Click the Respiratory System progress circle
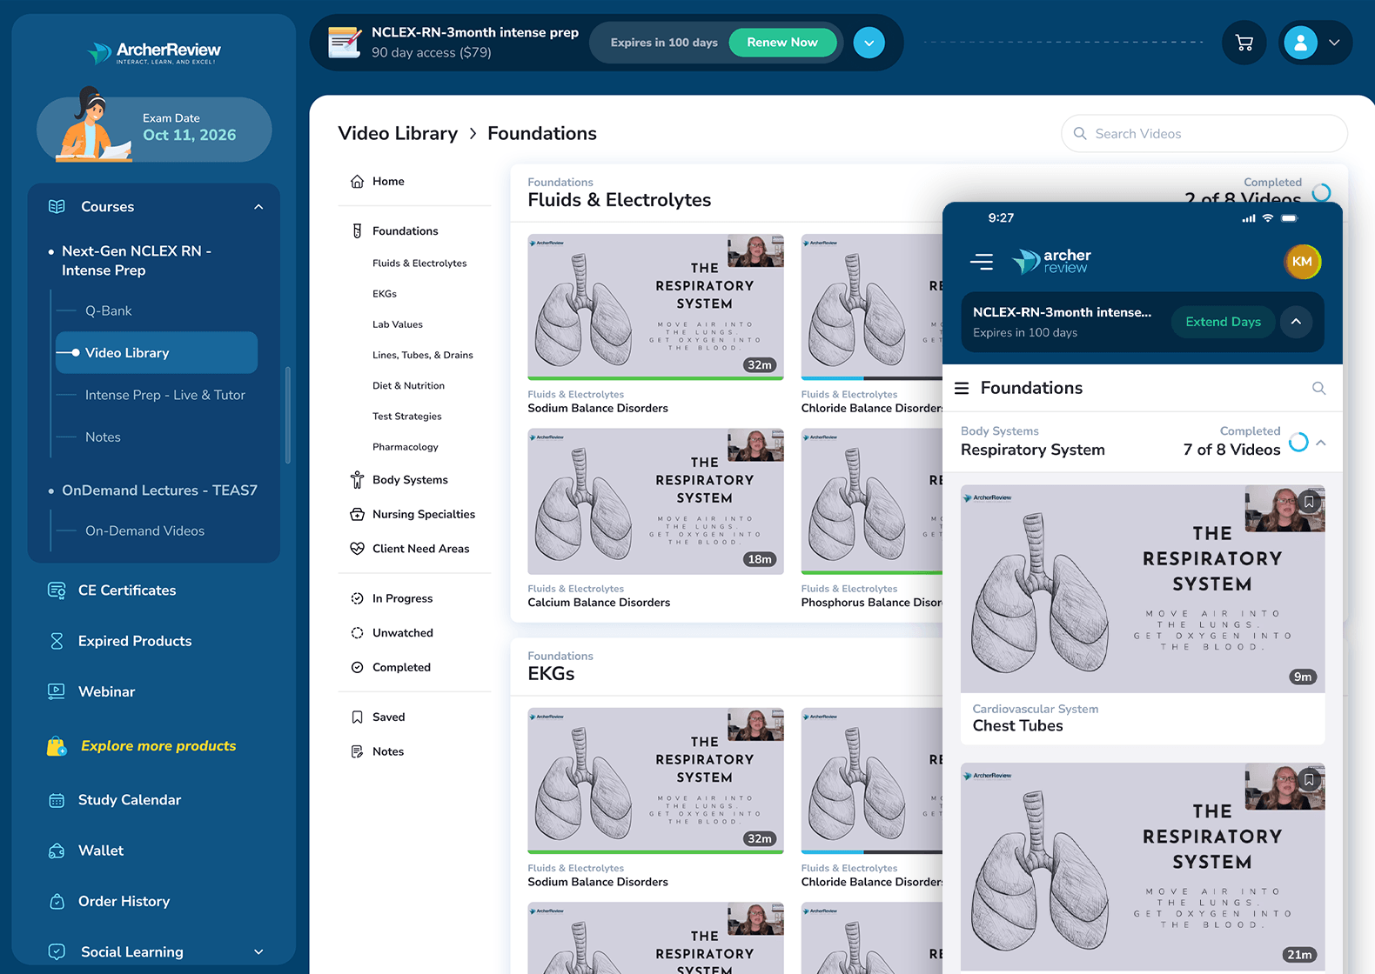Image resolution: width=1375 pixels, height=974 pixels. (x=1298, y=442)
